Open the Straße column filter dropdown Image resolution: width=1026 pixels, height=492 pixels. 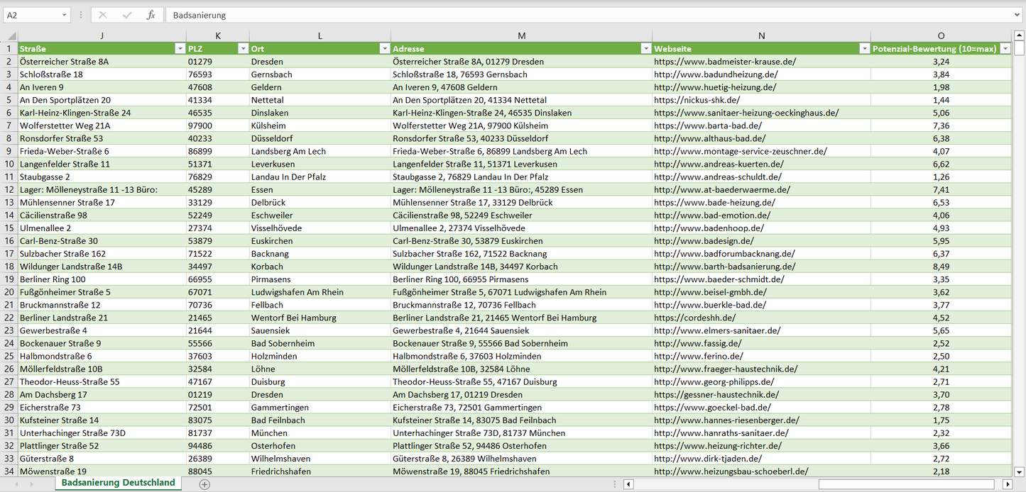click(180, 49)
